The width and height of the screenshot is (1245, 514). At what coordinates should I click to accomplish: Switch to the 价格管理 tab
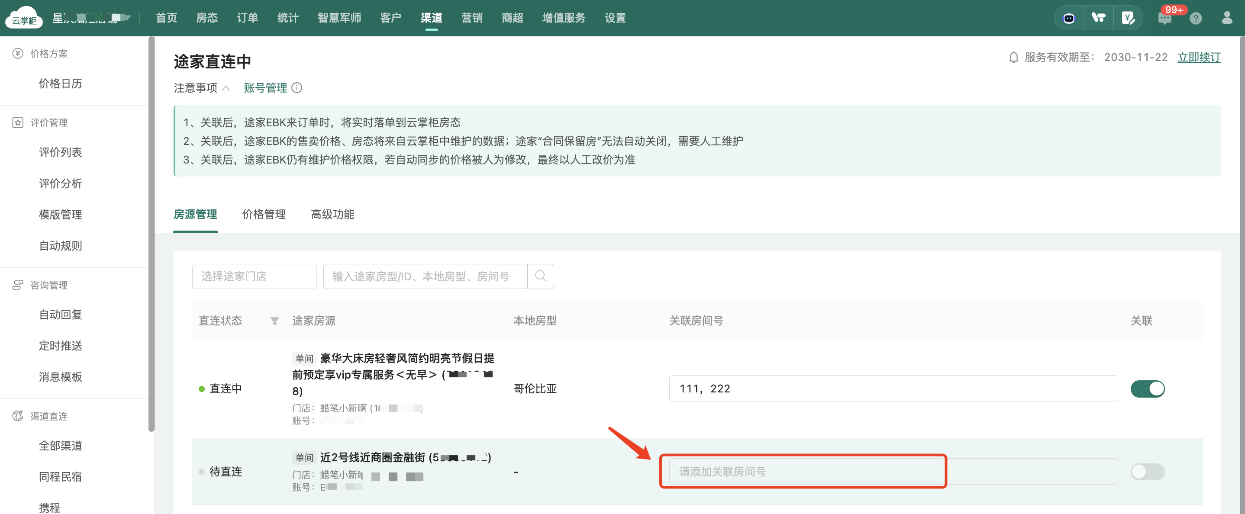(x=264, y=215)
